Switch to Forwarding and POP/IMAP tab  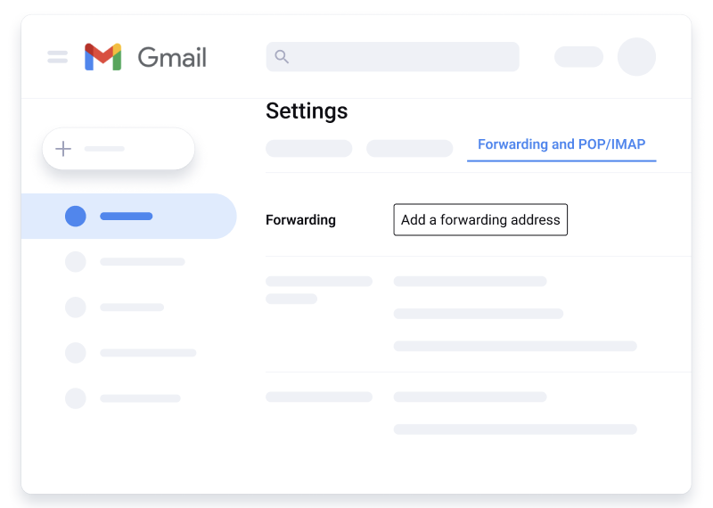[561, 144]
